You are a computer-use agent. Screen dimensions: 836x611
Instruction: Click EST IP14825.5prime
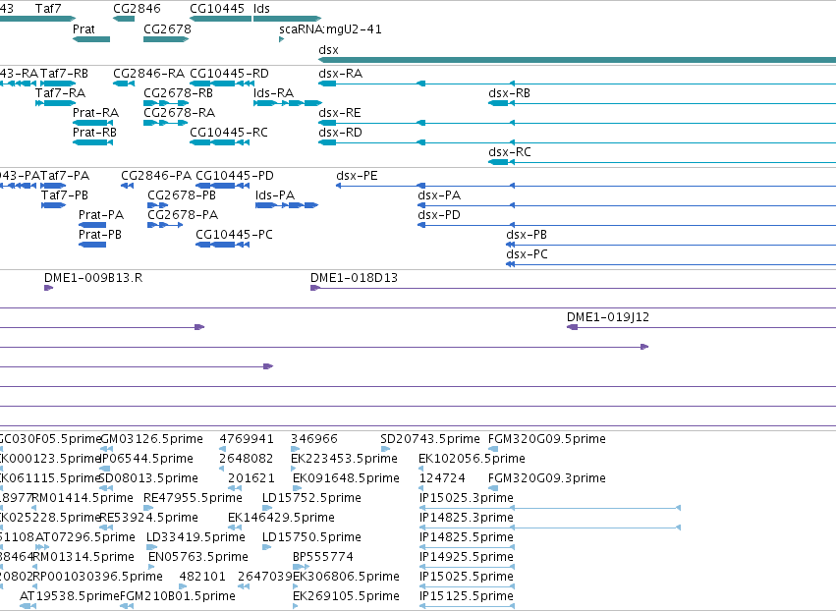pyautogui.click(x=466, y=538)
